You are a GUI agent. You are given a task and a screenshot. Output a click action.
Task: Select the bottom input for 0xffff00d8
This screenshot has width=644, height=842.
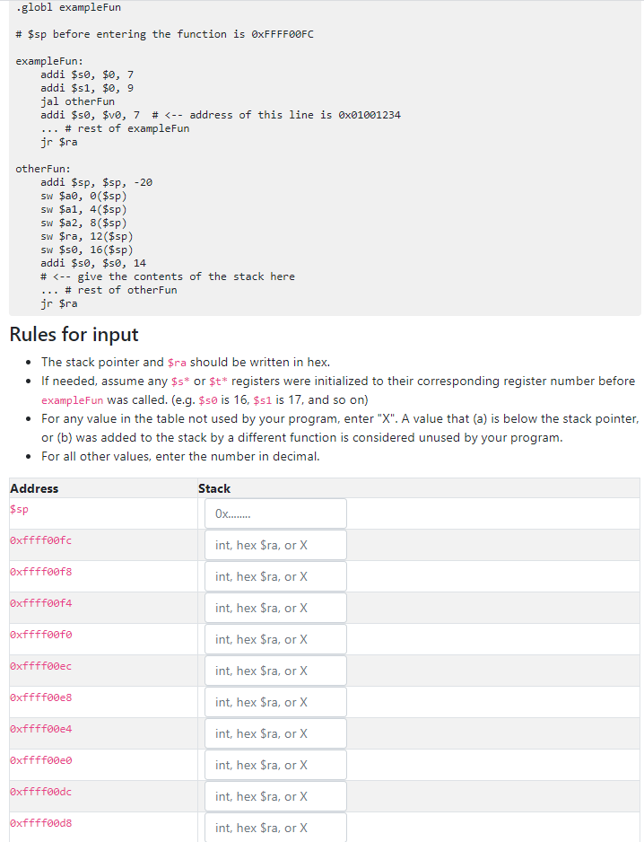[x=274, y=827]
